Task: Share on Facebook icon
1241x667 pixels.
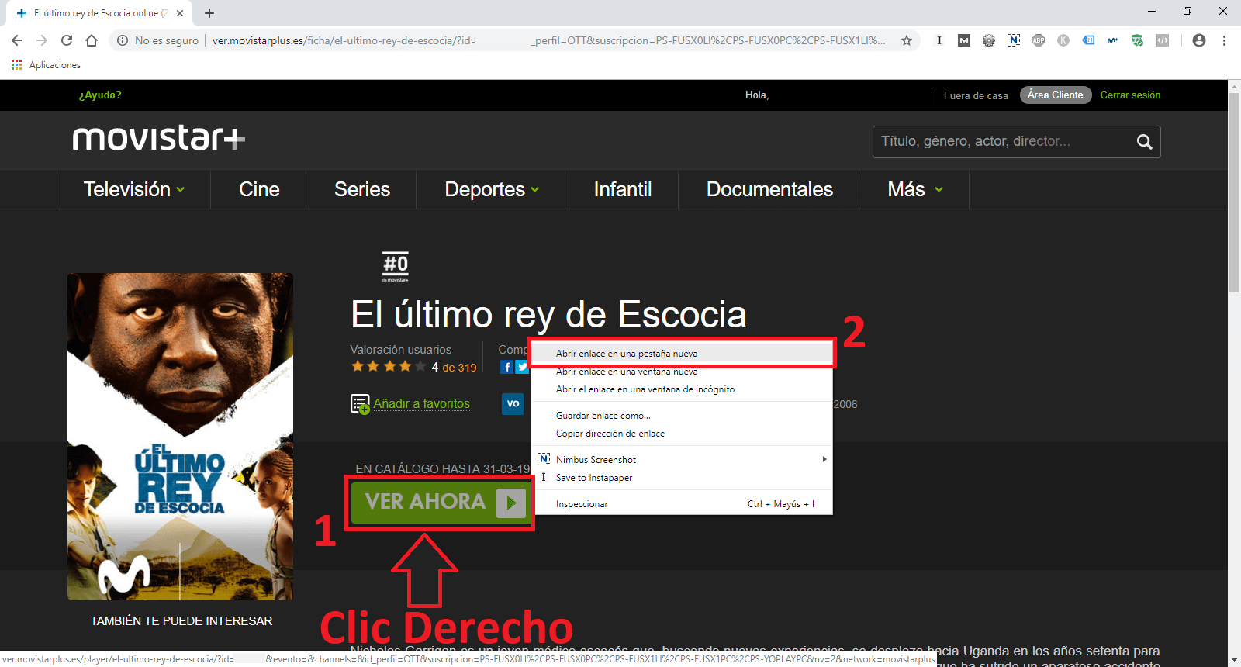Action: coord(506,367)
